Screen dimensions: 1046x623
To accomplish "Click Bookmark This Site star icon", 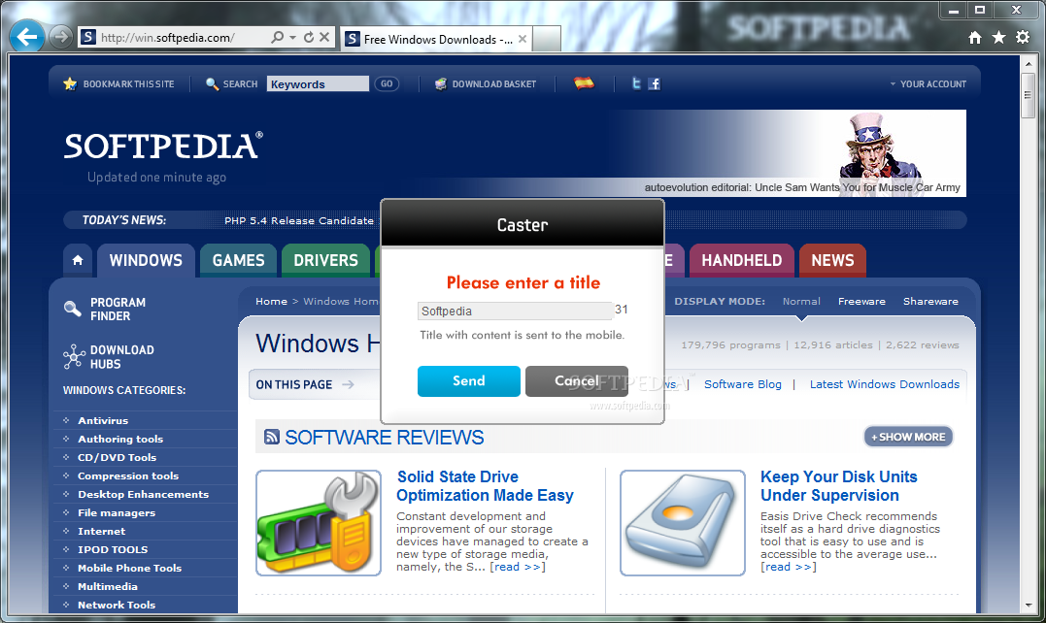I will click(70, 84).
